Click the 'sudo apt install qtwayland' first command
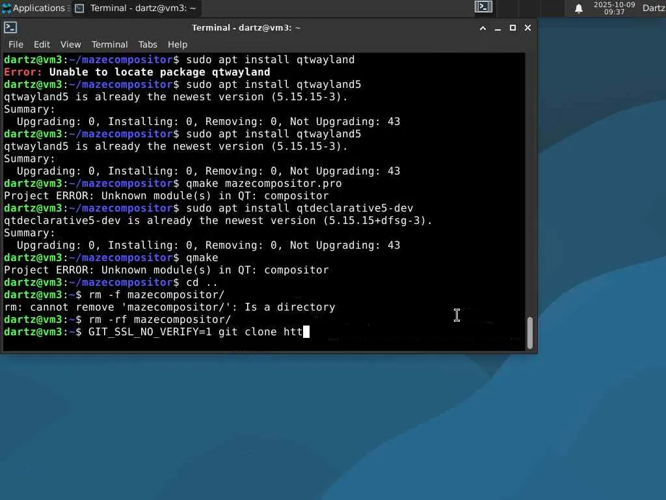Screen dimensions: 666x500 tap(270, 59)
